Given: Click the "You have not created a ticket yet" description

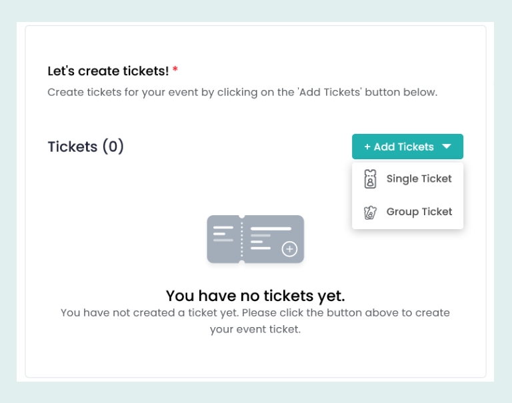Looking at the screenshot, I should point(255,312).
